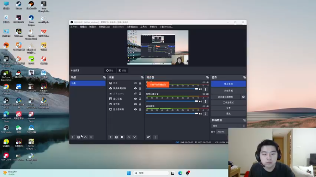Open OBS Studio desktop shortcut
The width and height of the screenshot is (316, 177).
[x=6, y=129]
